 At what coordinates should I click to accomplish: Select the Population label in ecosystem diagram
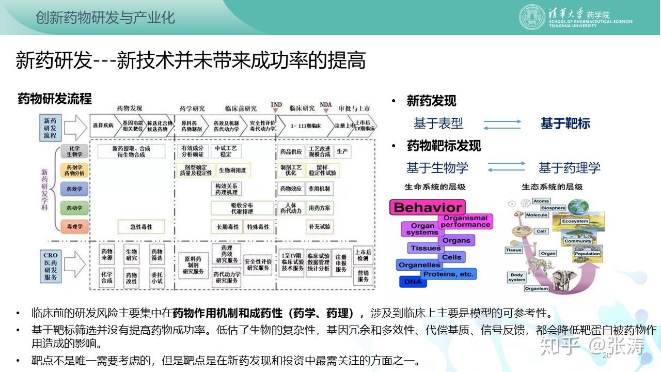point(587,254)
